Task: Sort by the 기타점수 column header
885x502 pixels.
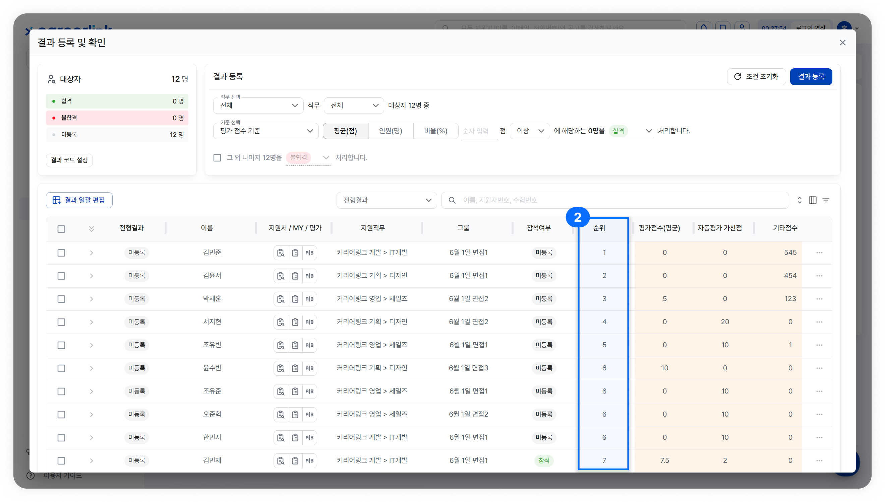Action: pos(785,228)
